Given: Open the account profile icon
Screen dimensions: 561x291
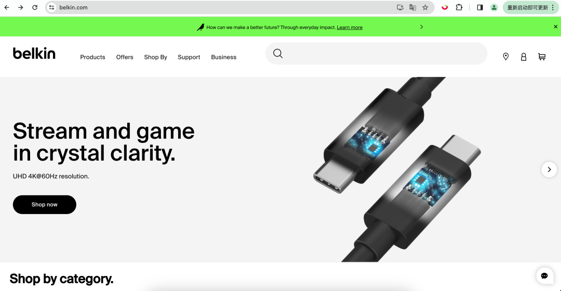Looking at the screenshot, I should (524, 57).
